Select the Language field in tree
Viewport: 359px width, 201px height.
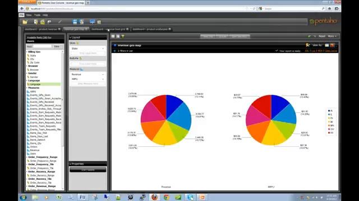pos(44,84)
